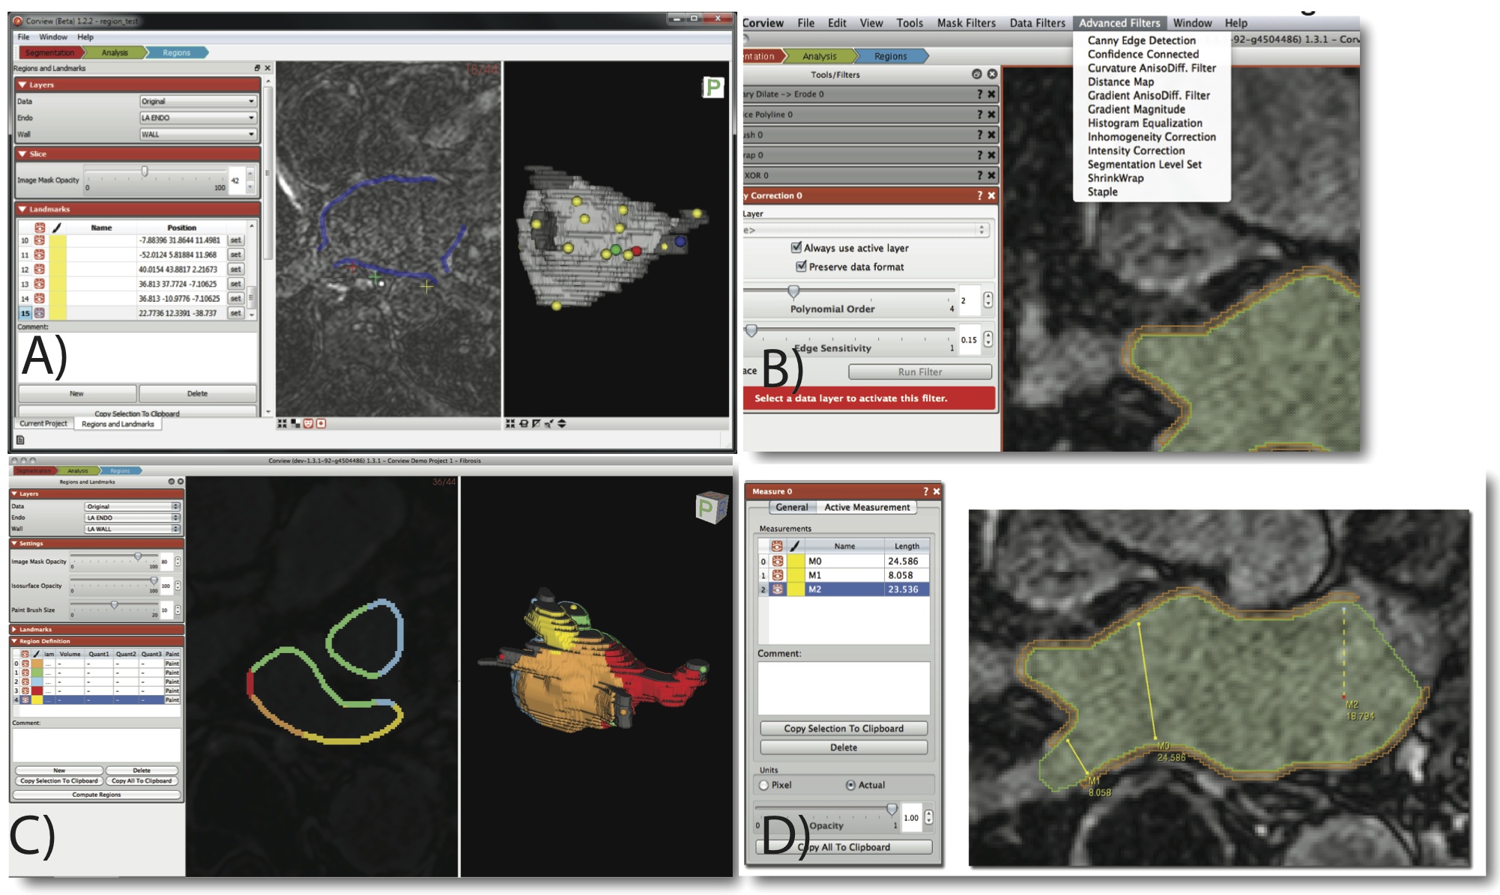Undock the Regions and Landmarks panel in panel A
1500x895 pixels.
pos(257,68)
